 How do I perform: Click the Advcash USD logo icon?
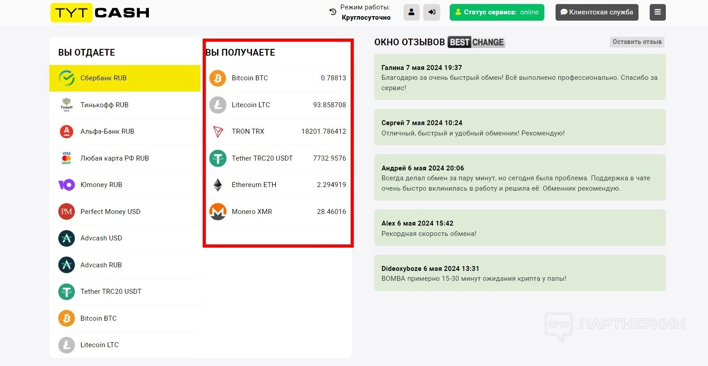click(x=67, y=238)
